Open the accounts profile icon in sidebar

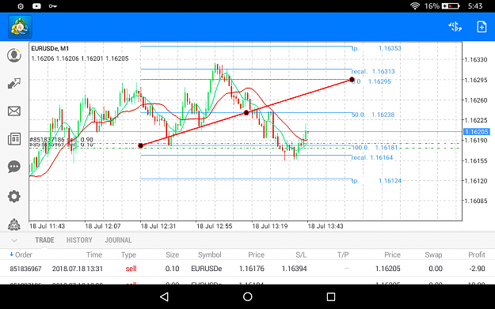[x=14, y=55]
